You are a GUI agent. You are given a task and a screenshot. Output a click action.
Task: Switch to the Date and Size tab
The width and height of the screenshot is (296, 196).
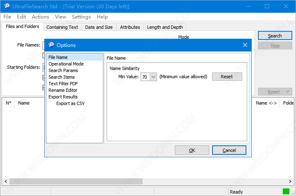[x=99, y=27]
